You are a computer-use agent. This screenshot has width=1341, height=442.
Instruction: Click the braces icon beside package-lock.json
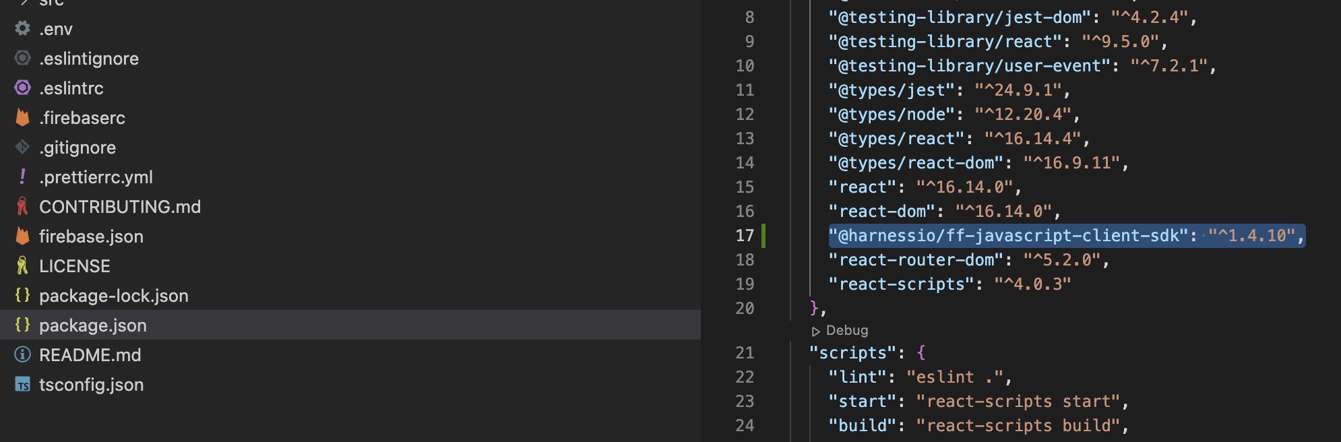[x=22, y=295]
